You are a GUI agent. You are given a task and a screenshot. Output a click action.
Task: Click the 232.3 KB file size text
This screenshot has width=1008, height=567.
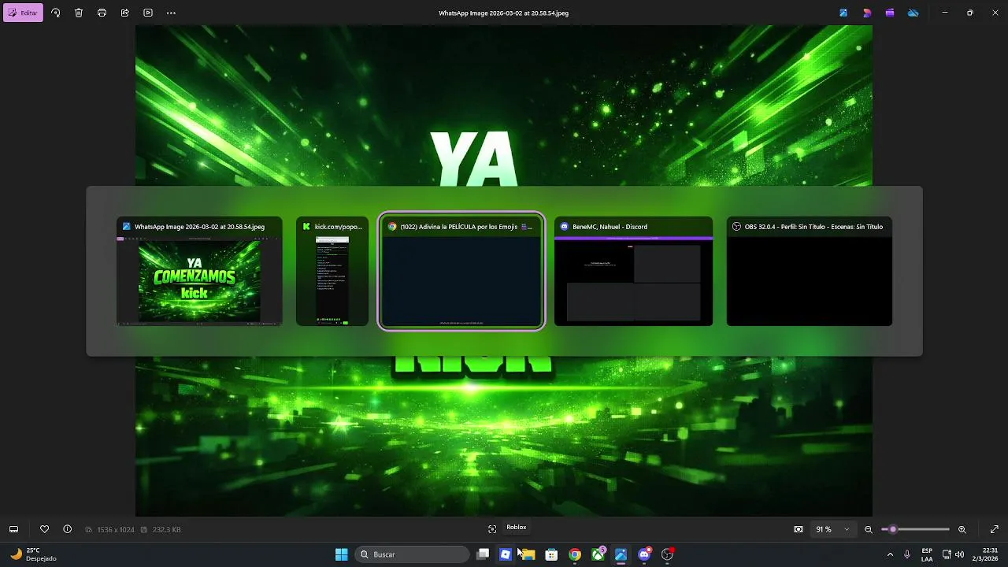[x=166, y=530]
